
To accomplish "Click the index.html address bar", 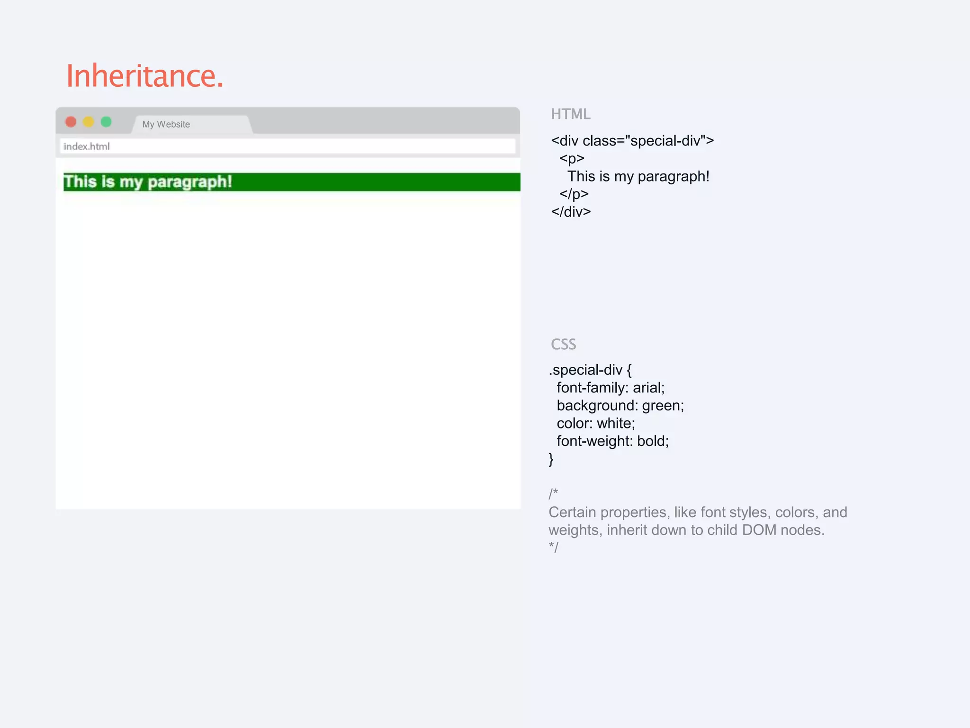I will coord(287,146).
